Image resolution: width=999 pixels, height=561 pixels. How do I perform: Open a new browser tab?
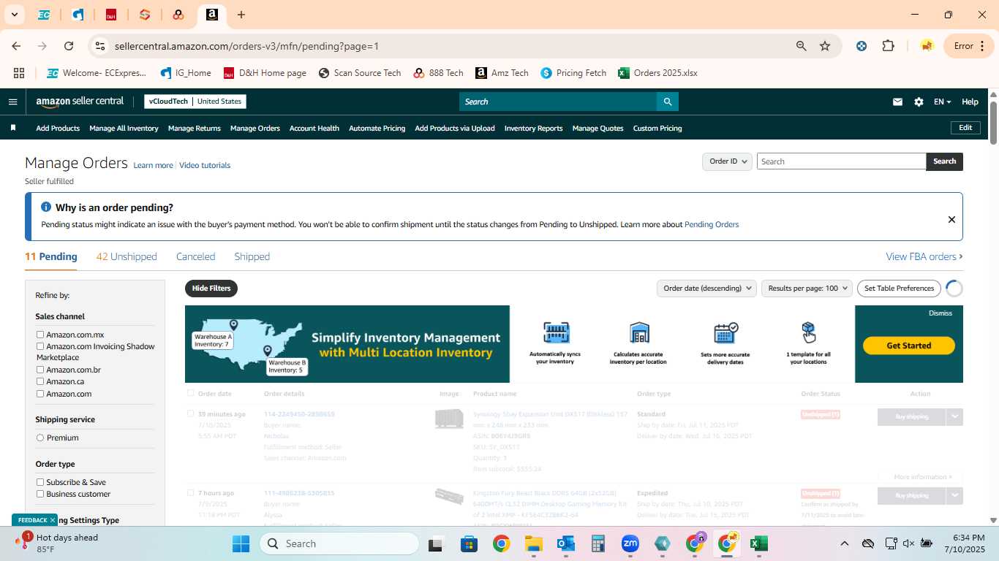tap(241, 15)
